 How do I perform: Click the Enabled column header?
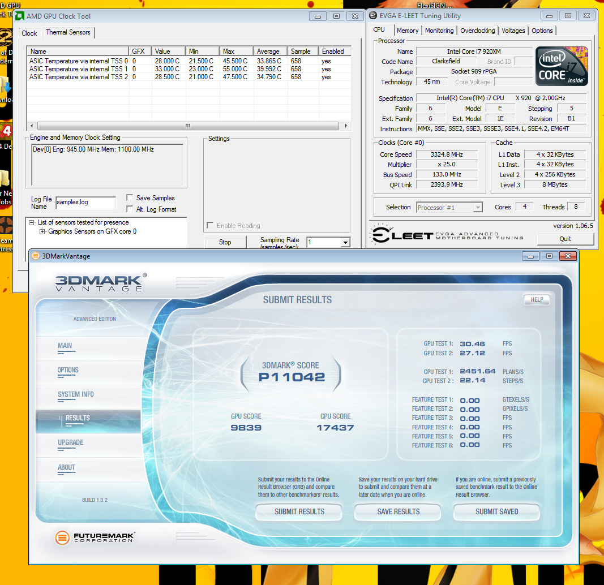(x=334, y=51)
